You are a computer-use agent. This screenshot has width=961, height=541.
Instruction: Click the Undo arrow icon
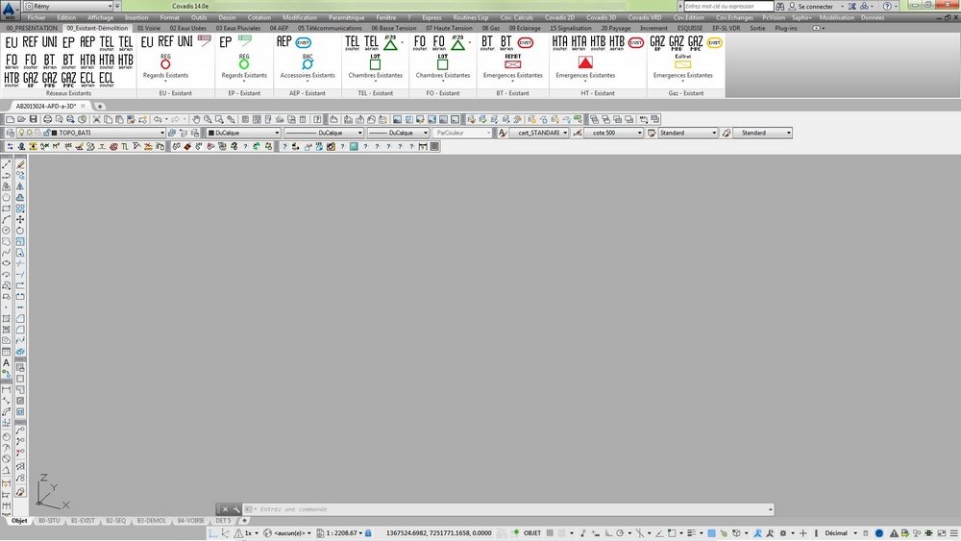click(158, 119)
